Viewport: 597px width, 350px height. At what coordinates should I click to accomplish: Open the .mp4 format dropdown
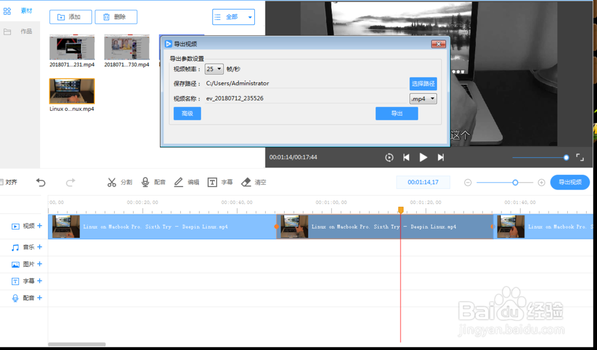tap(423, 99)
